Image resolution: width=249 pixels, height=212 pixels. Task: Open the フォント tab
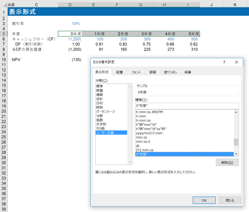pos(136,72)
